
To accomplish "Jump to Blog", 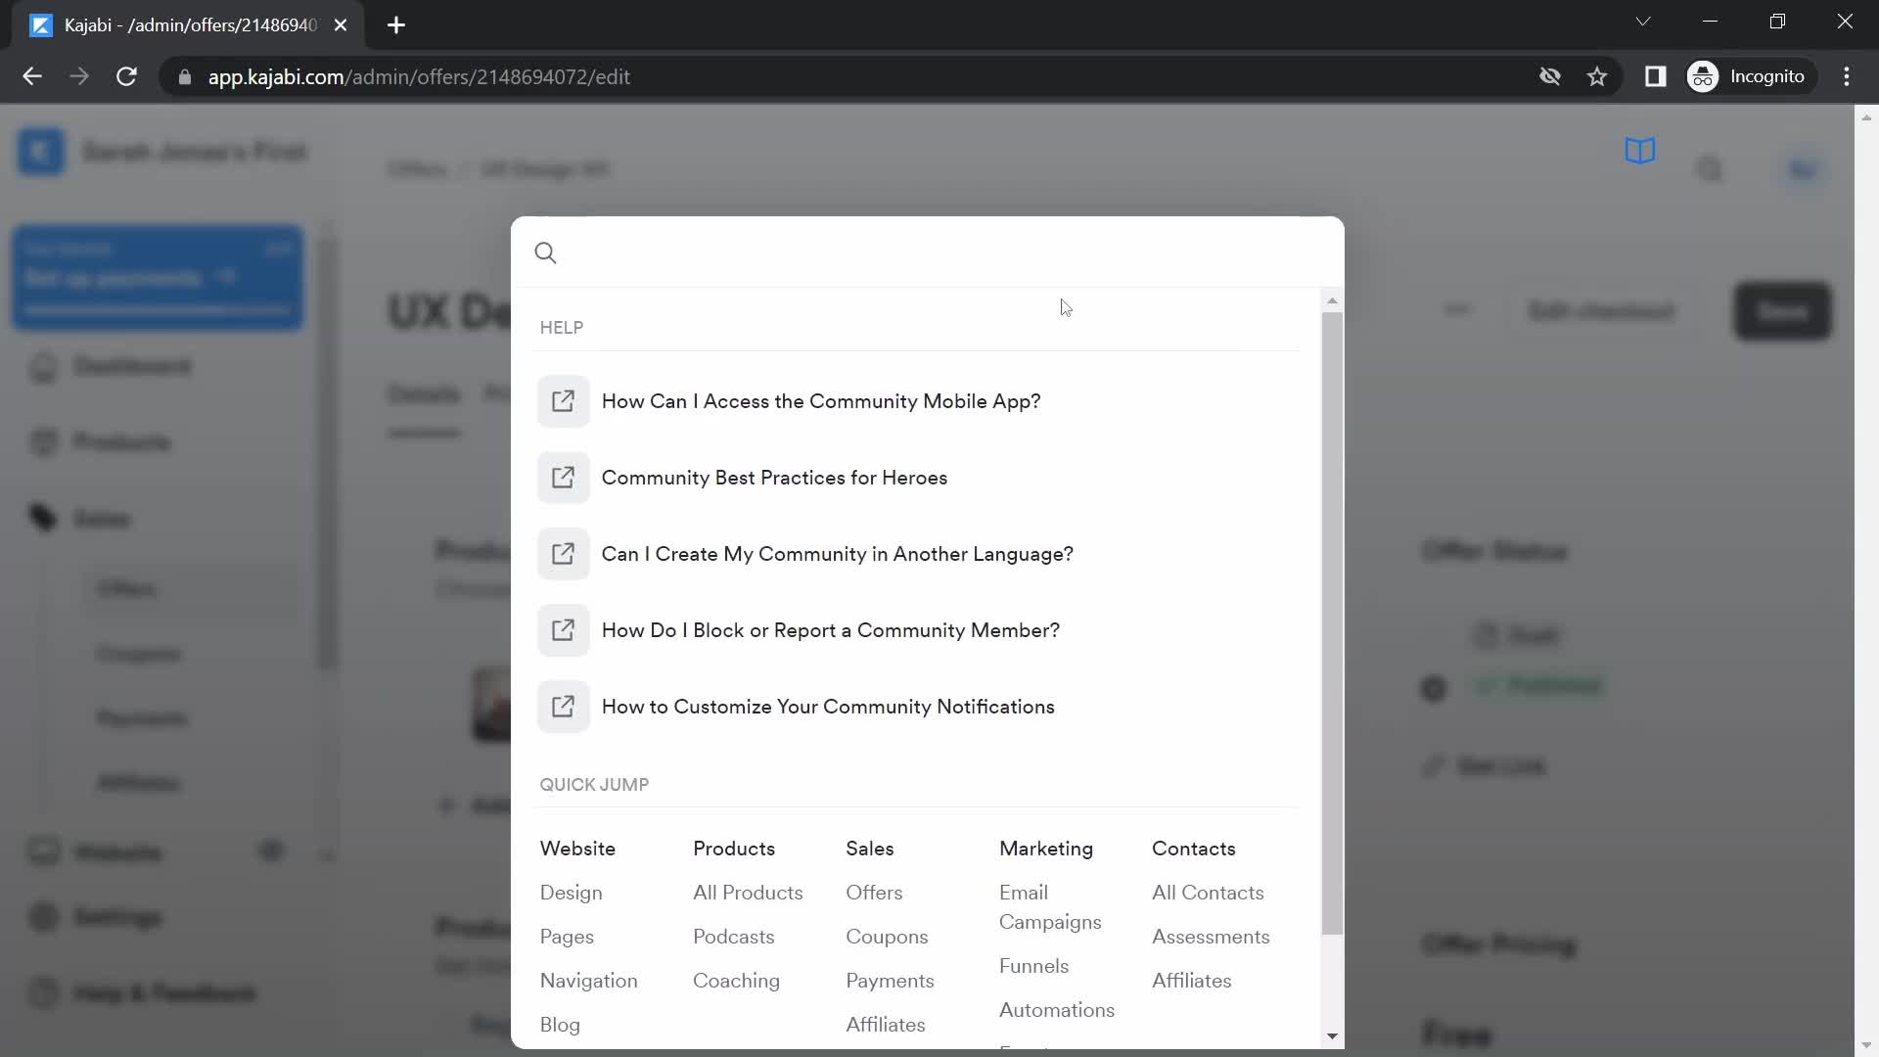I will [560, 1025].
